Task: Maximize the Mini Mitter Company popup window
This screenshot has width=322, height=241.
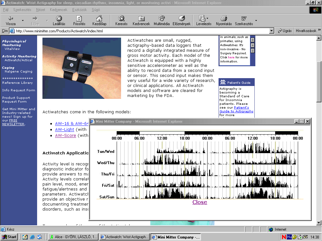Action: tap(302, 121)
